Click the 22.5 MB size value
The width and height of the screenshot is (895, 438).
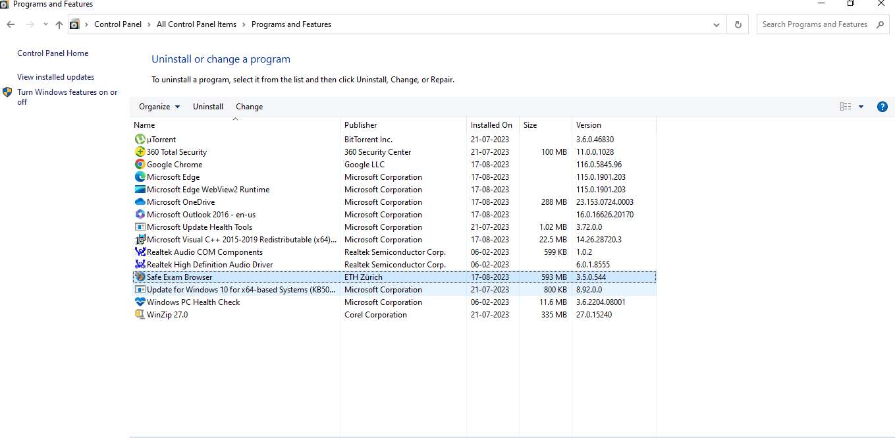click(x=553, y=240)
